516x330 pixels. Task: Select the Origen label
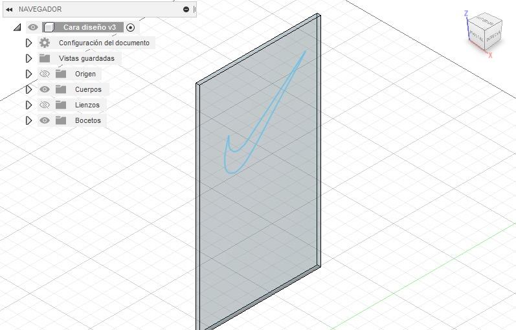(x=85, y=74)
